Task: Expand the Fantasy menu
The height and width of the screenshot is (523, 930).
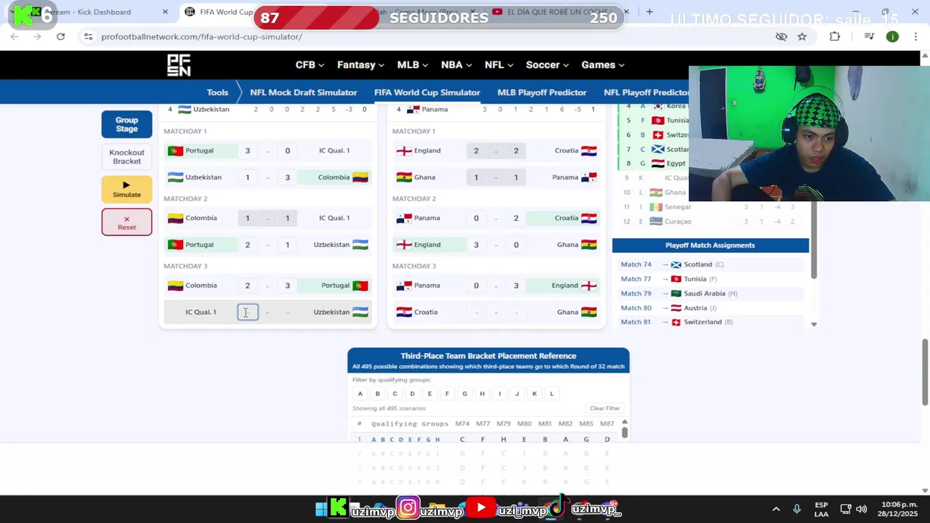Action: pos(361,65)
